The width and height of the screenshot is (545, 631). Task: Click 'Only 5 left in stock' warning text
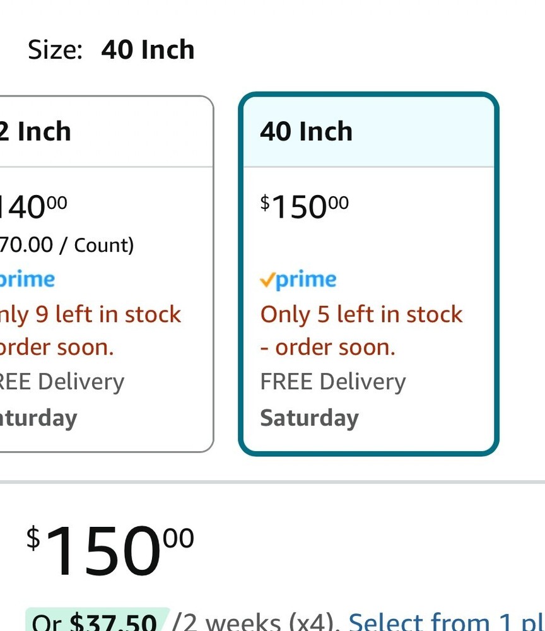pos(361,314)
